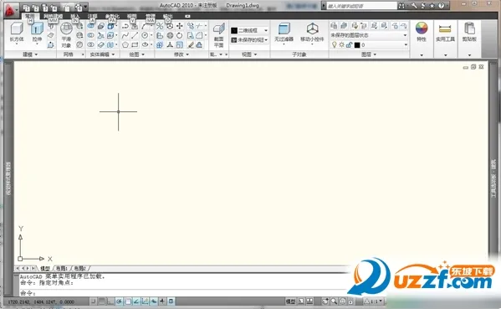This screenshot has height=309, width=501.
Task: Click the star Favorites icon in title bar
Action: click(432, 5)
